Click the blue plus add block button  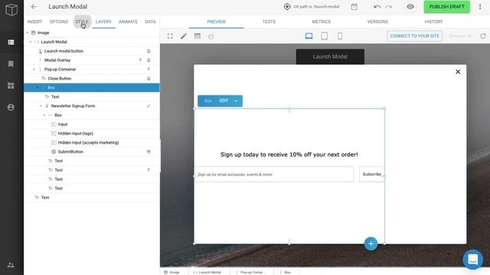click(371, 244)
